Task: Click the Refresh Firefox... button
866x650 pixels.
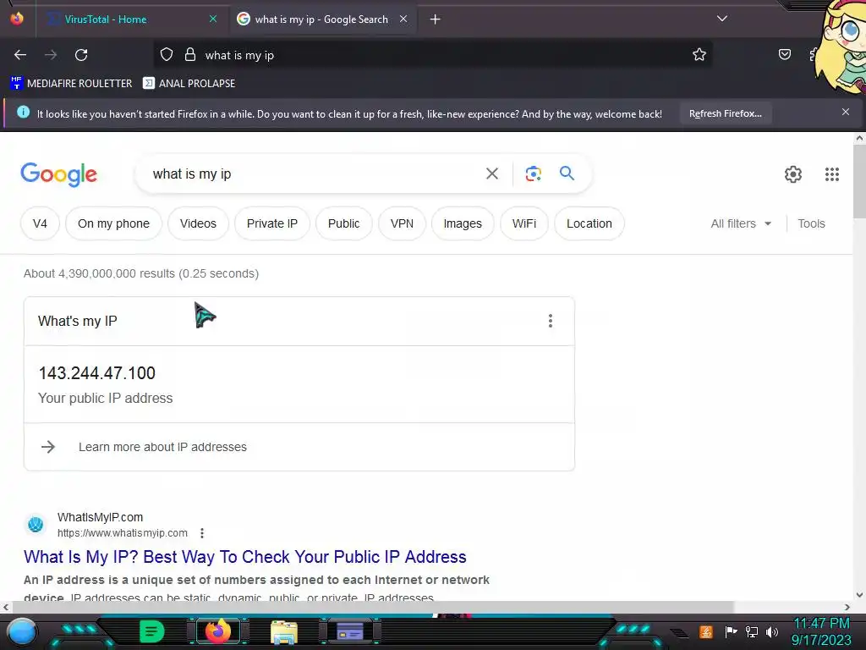Action: (725, 114)
